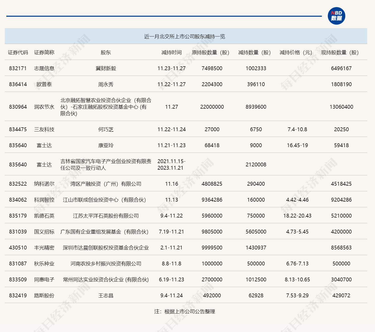375x332 pixels.
Task: Select current holding 8568563
Action: (x=341, y=248)
